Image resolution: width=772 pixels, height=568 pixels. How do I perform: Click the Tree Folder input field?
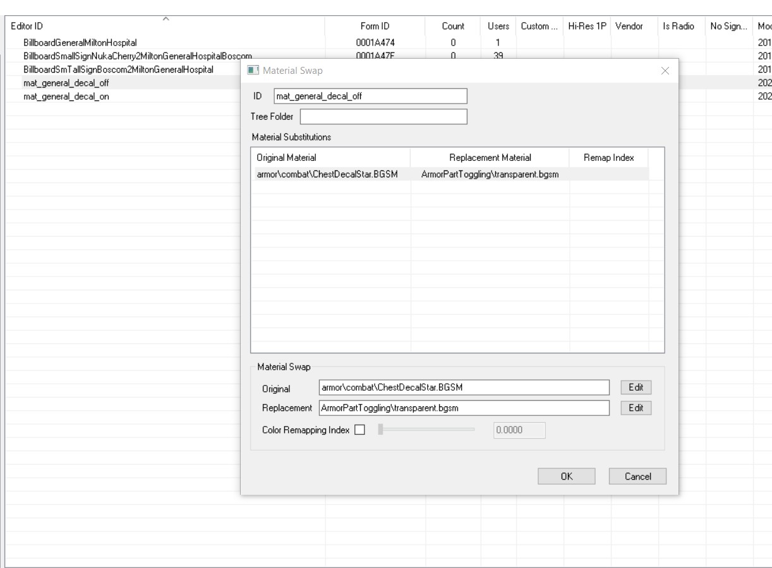click(383, 117)
